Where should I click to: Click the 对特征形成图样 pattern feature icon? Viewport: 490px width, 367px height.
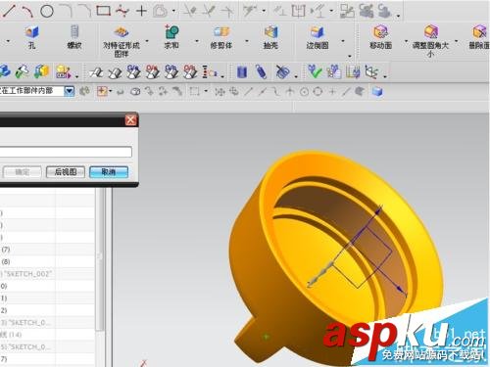122,32
